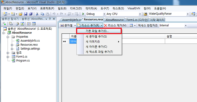Image resolution: width=197 pixels, height=102 pixels.
Task: Open the Solution Explorer window options arrow
Action: tap(46, 19)
